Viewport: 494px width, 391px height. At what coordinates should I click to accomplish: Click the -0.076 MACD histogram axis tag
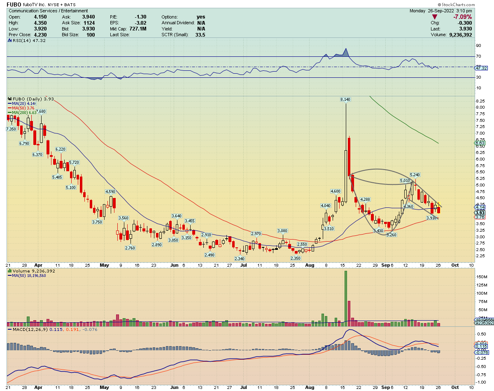pos(481,352)
